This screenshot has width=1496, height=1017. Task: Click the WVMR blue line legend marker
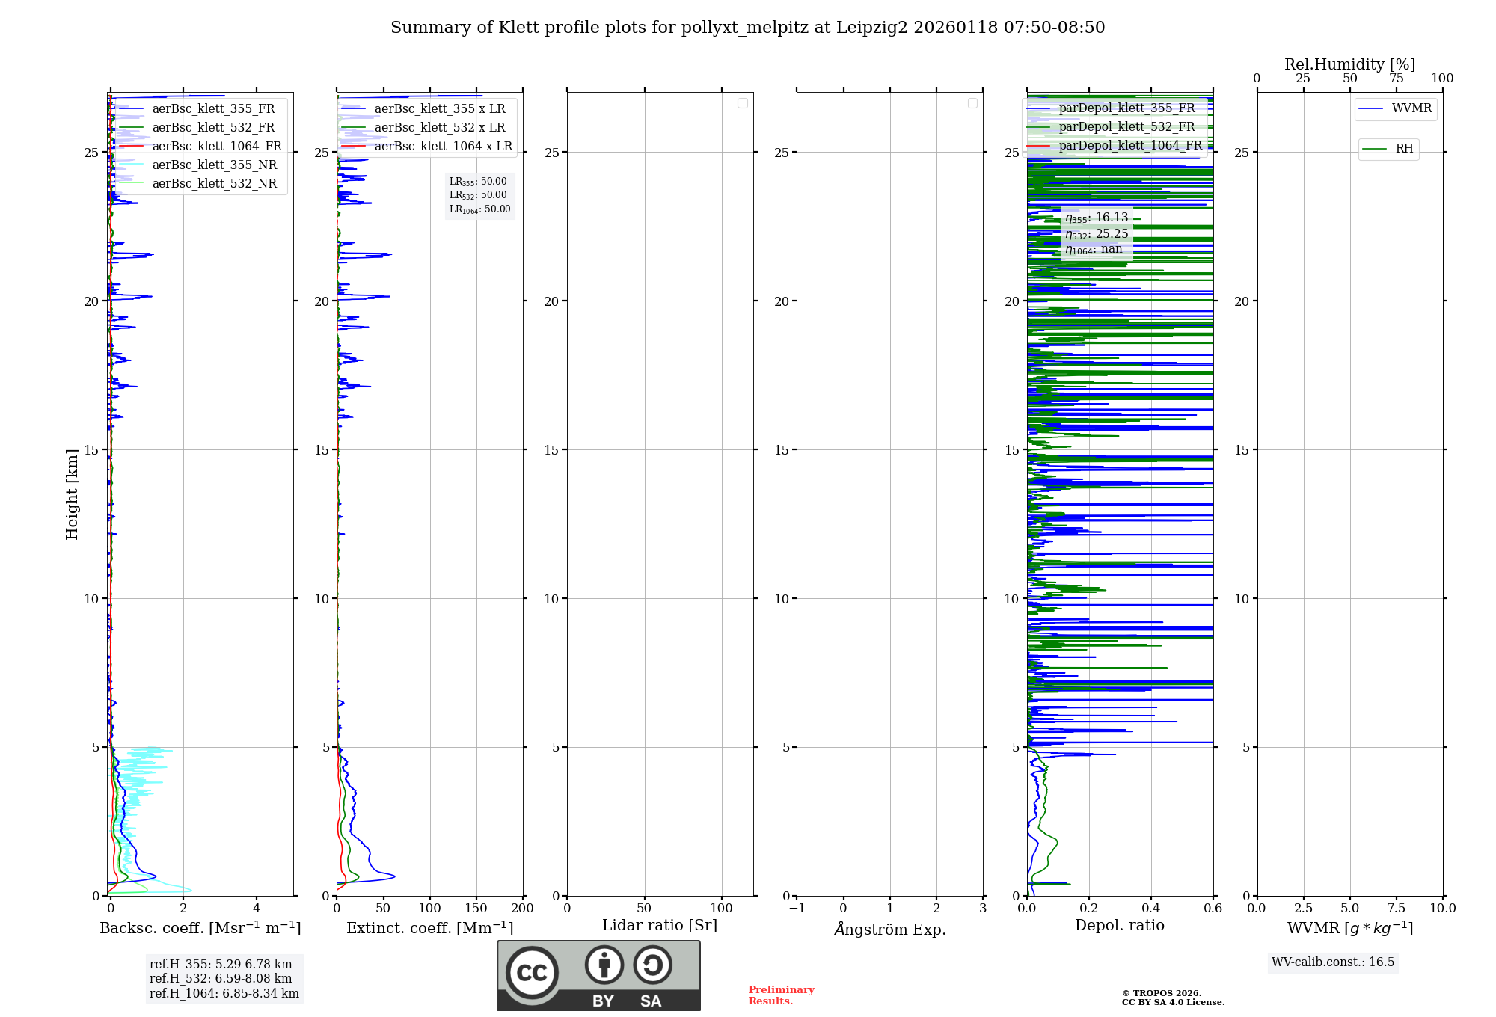click(x=1370, y=108)
